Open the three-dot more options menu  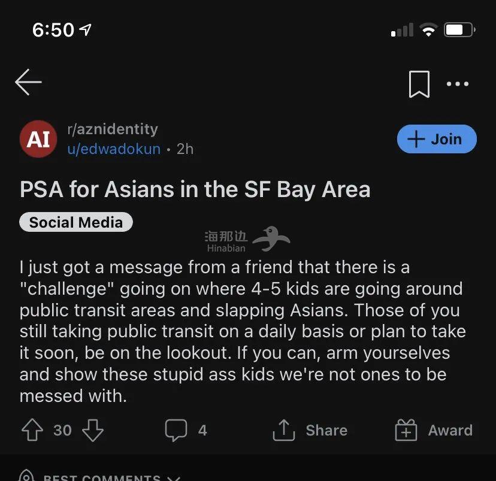(458, 84)
